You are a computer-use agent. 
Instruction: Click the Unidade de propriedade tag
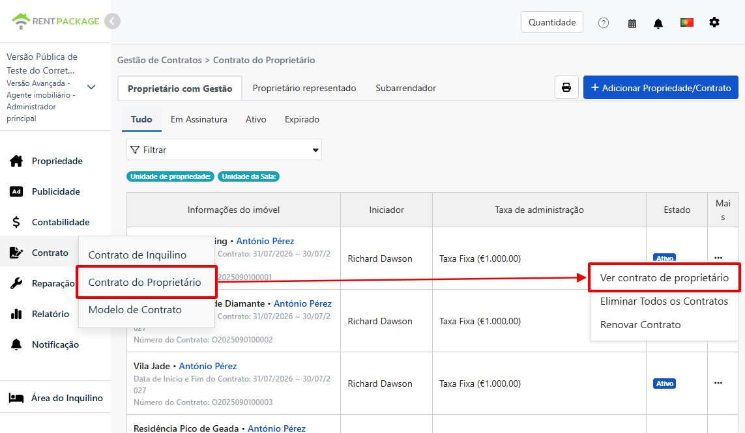[x=171, y=176]
